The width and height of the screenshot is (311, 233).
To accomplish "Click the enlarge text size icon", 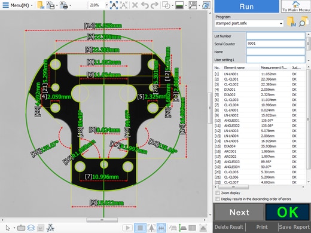I will point(114,5).
